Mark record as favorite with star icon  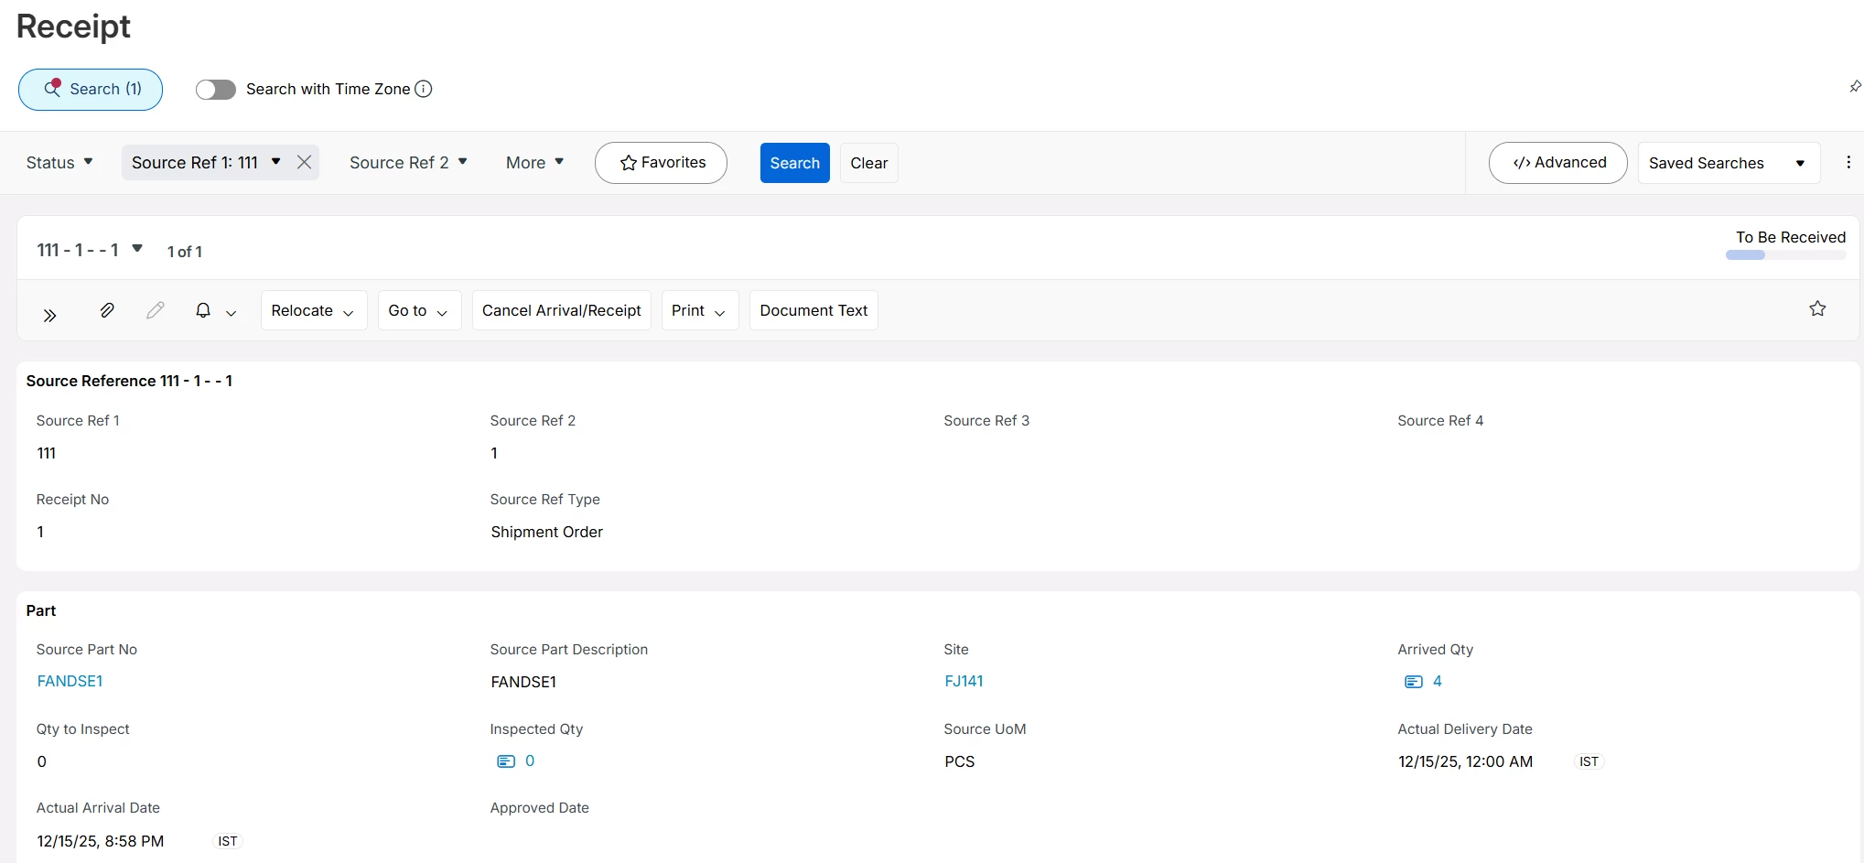coord(1817,308)
